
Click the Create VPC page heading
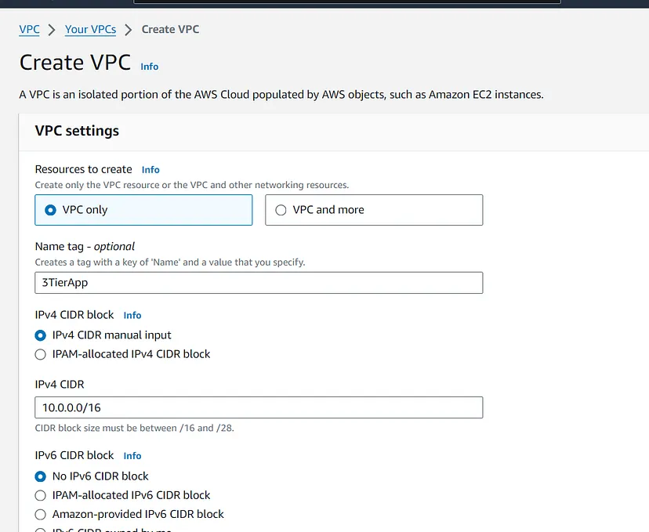coord(74,63)
